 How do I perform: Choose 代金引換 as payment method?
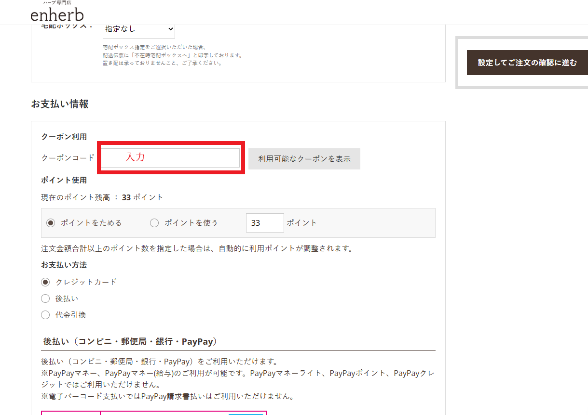pyautogui.click(x=45, y=314)
